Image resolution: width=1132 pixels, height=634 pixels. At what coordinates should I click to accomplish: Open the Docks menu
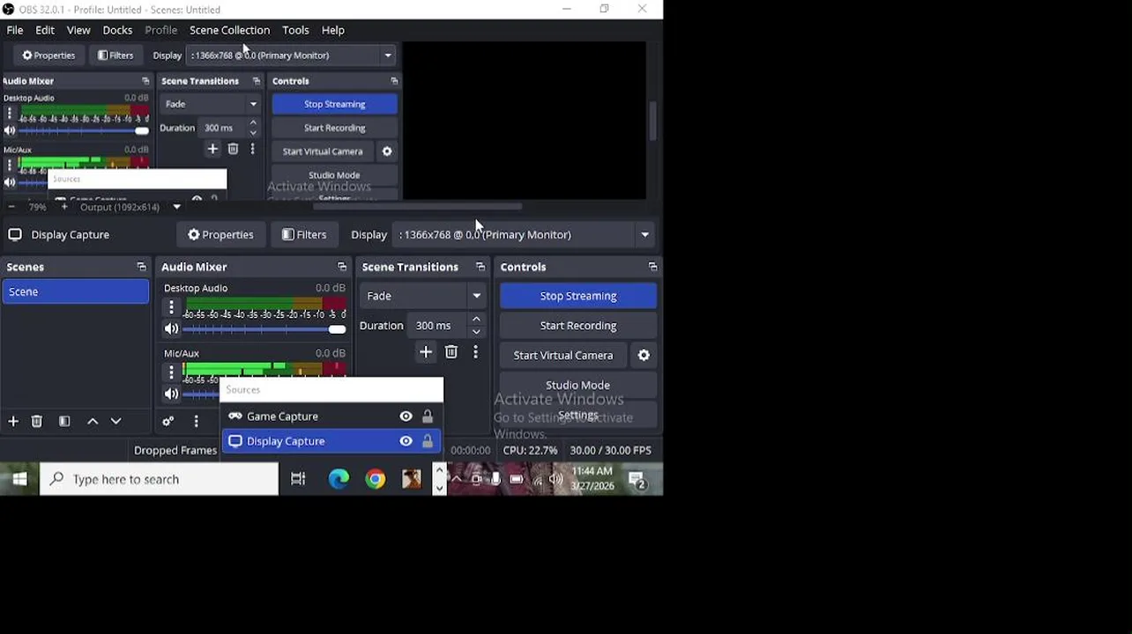pyautogui.click(x=117, y=30)
